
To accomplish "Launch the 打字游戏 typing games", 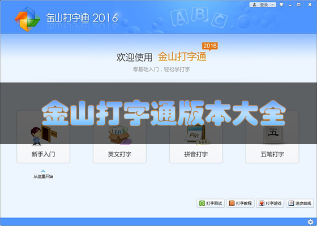I will [x=270, y=203].
